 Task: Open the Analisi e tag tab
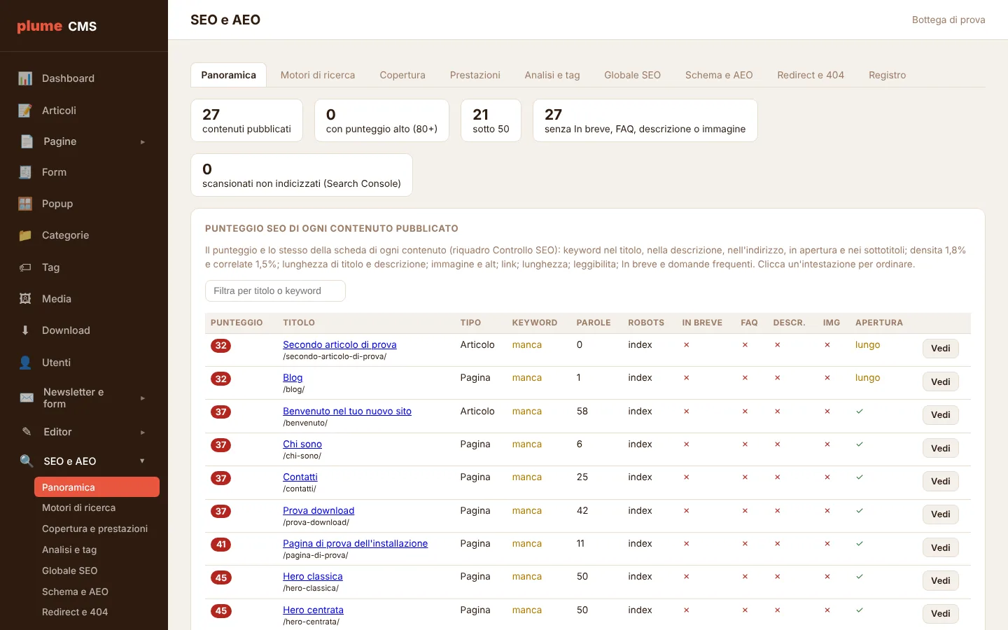click(552, 75)
